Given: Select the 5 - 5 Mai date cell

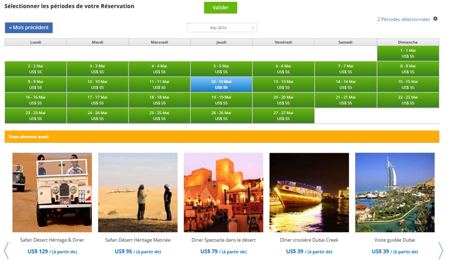Looking at the screenshot, I should click(x=221, y=69).
